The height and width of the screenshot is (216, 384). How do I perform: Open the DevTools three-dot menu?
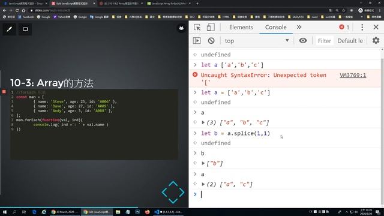362,27
